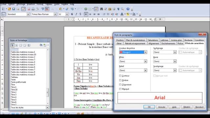The image size is (210, 118).
Task: Select the Format Paintbrush tool
Action: tap(67, 9)
